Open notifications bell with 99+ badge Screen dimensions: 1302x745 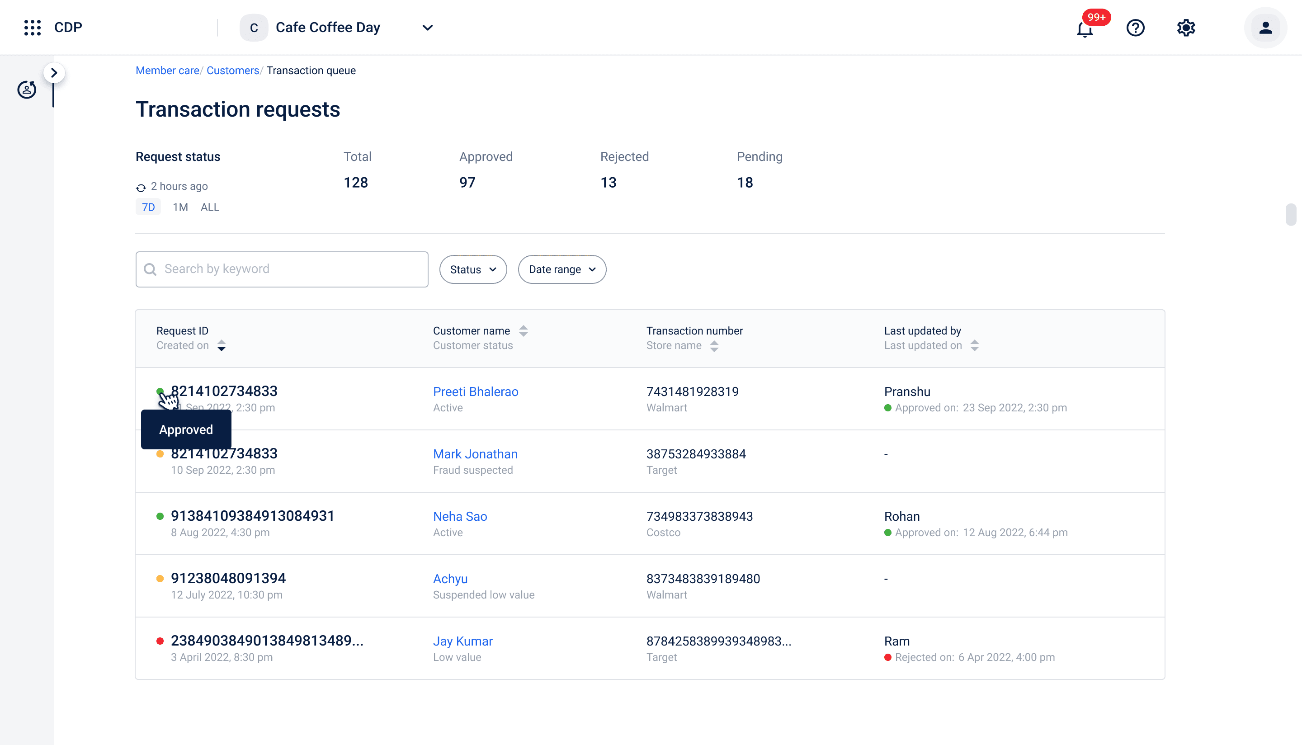1085,28
